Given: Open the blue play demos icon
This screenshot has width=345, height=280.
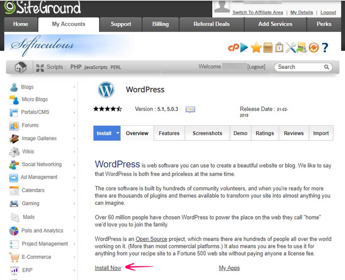Looking at the screenshot, I should 244,48.
